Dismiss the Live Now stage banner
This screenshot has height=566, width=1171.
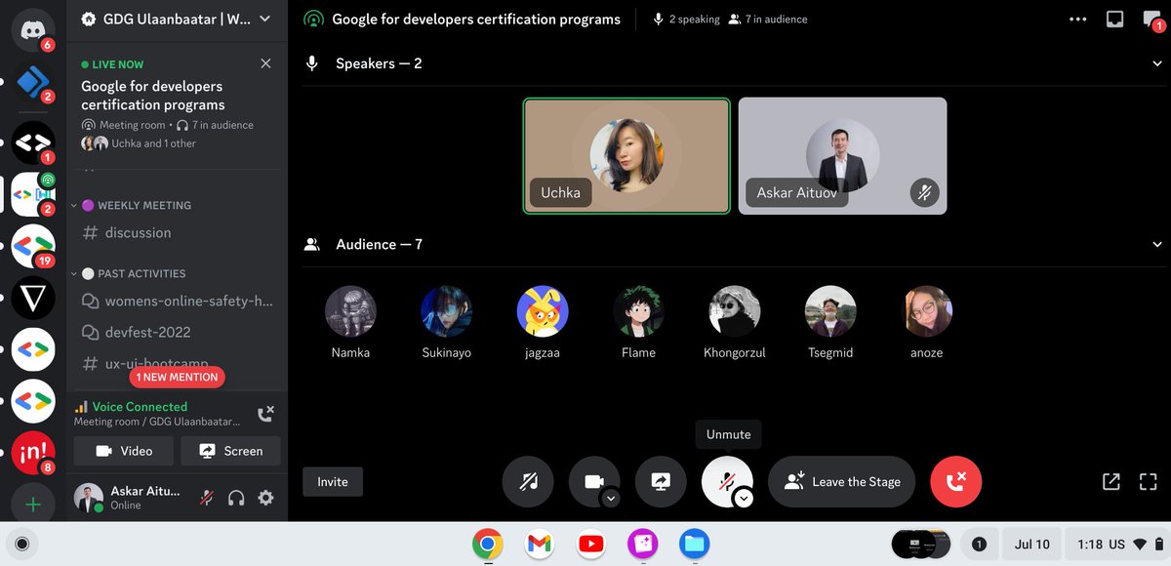coord(265,63)
